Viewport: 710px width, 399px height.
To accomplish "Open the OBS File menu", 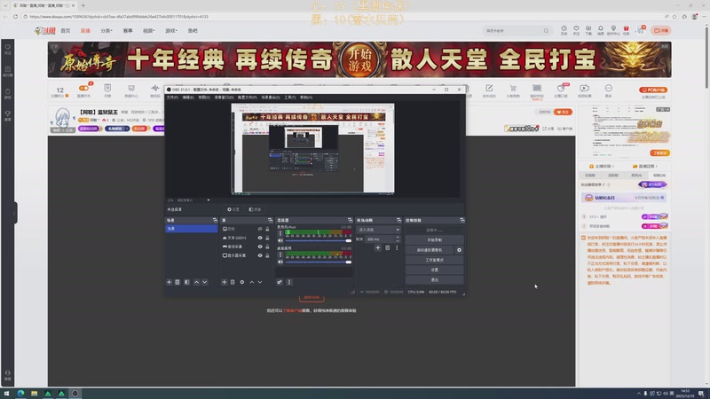I will (172, 98).
